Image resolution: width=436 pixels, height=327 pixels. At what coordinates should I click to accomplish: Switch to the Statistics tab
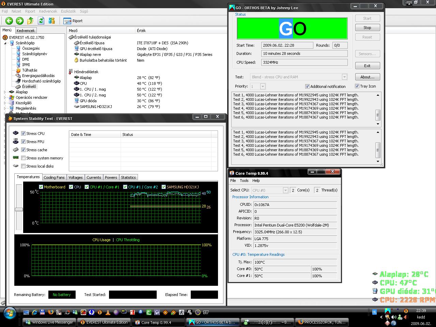pos(128,177)
